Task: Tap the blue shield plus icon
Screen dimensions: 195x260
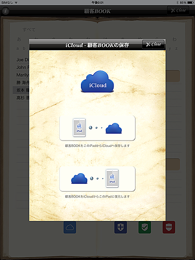Action: pyautogui.click(x=120, y=227)
